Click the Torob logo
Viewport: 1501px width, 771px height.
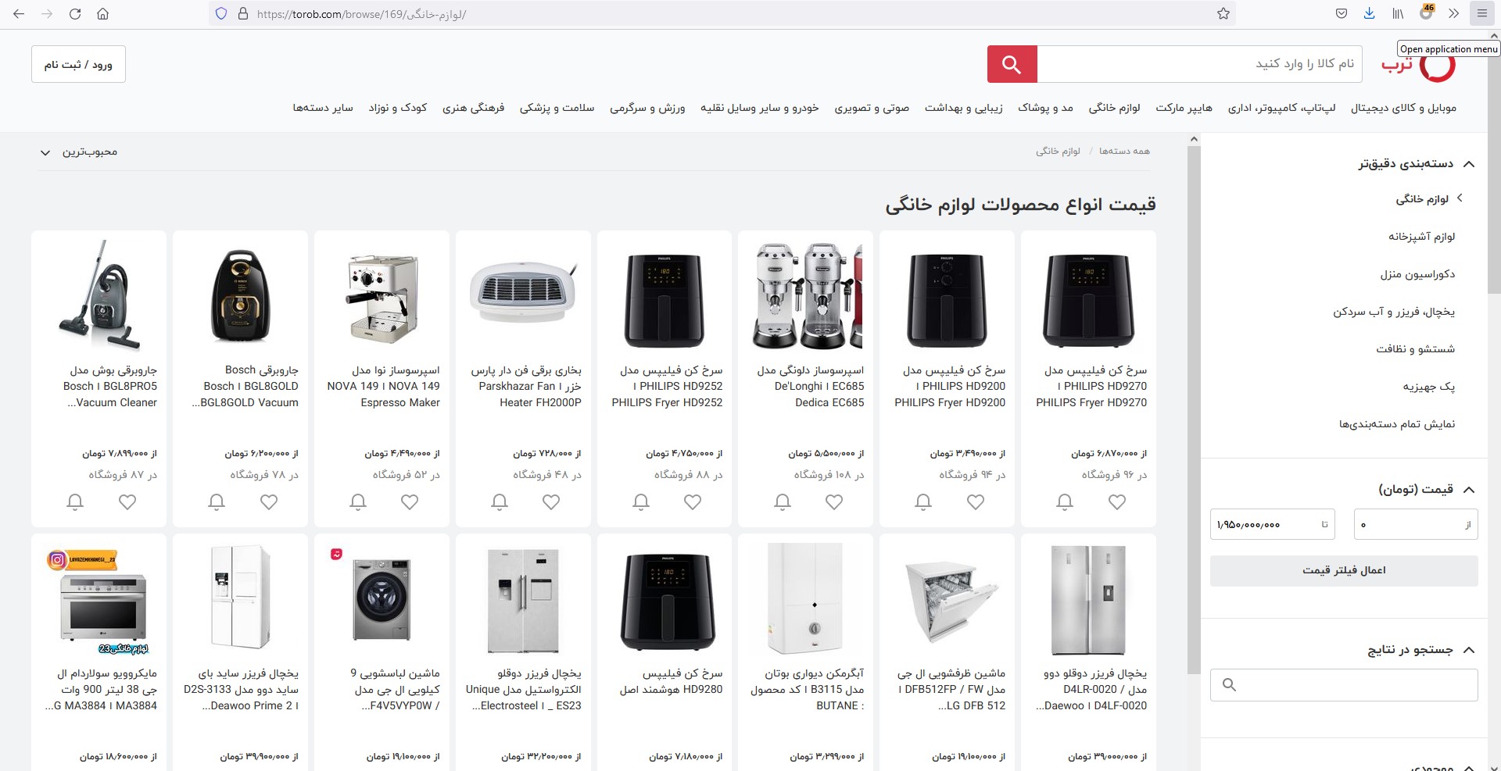(1418, 66)
